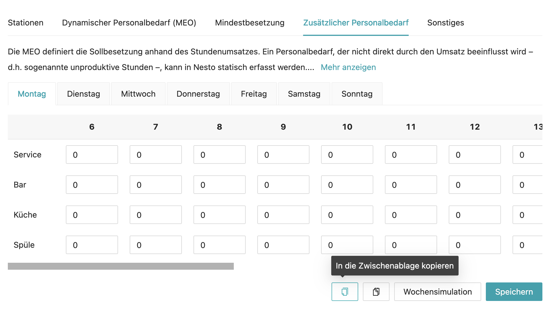Expand description with Mehr anzeigen
This screenshot has height=316, width=554.
pyautogui.click(x=348, y=67)
